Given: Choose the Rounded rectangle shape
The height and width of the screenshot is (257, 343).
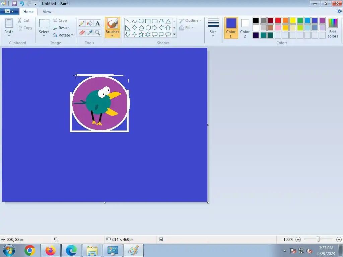Looking at the screenshot, I should click(x=155, y=21).
